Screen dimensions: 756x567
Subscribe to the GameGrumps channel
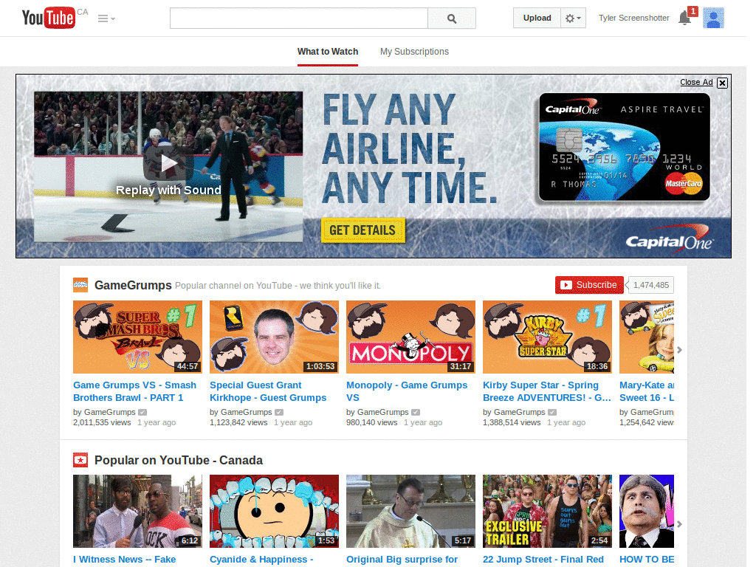coord(589,285)
